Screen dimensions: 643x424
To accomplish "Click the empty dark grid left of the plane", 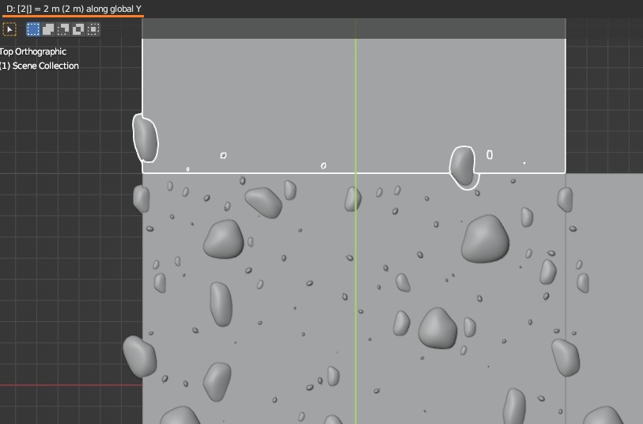I will [71, 237].
